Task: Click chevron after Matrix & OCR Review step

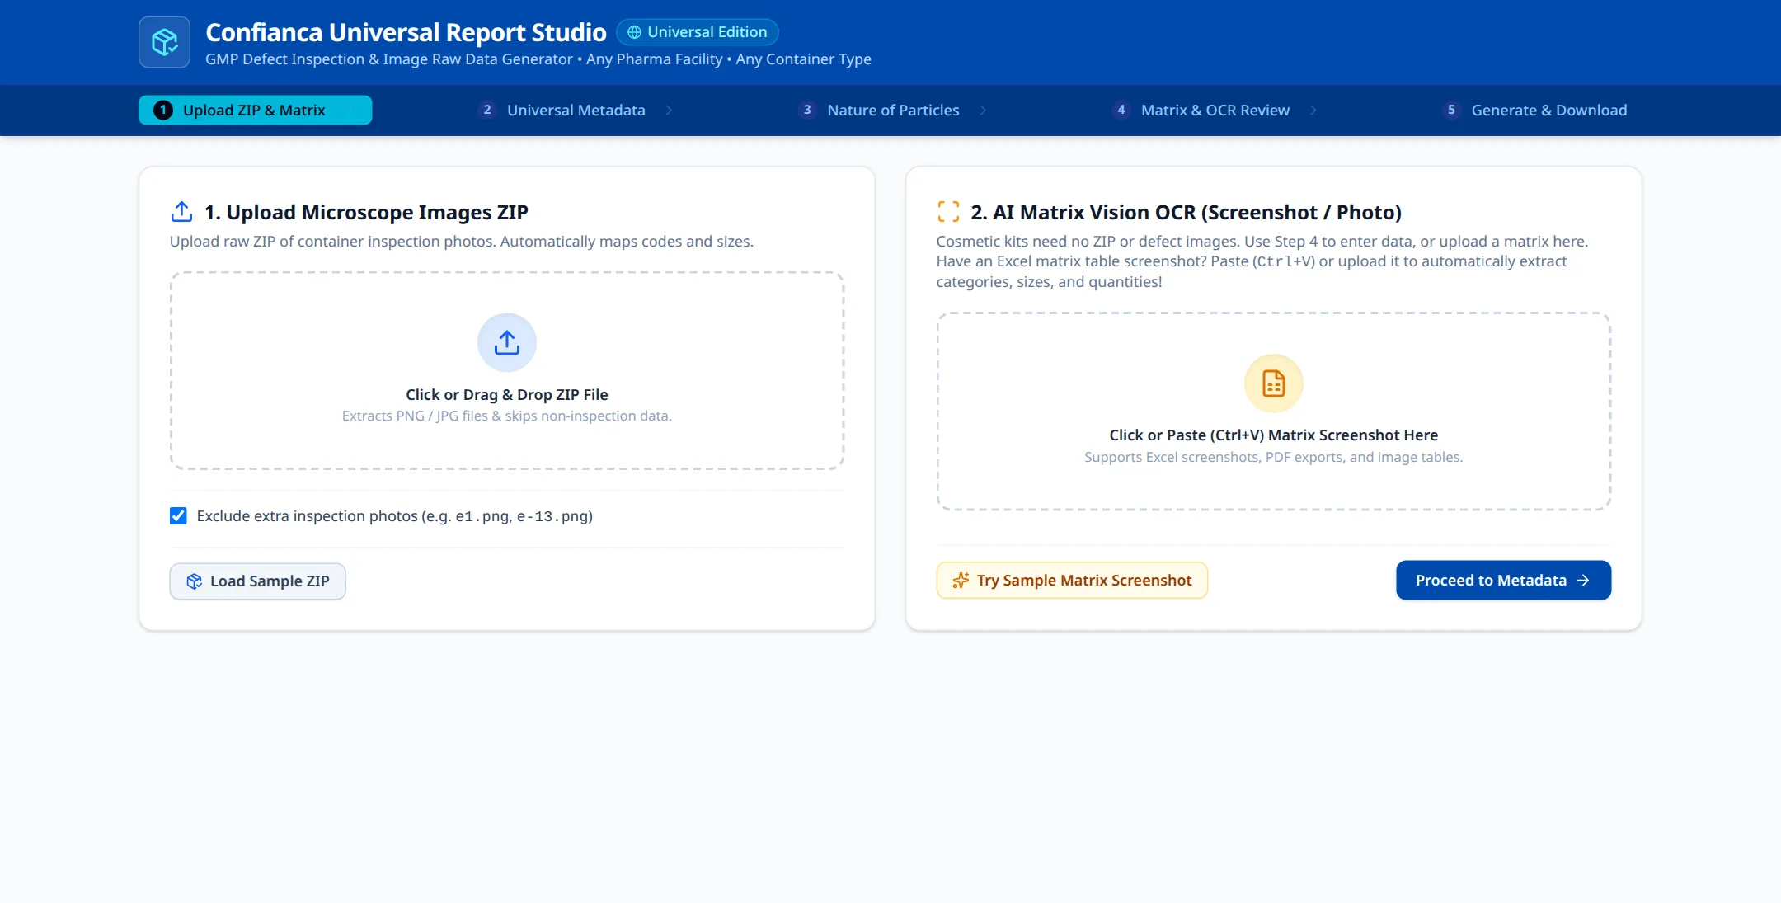Action: (x=1313, y=111)
